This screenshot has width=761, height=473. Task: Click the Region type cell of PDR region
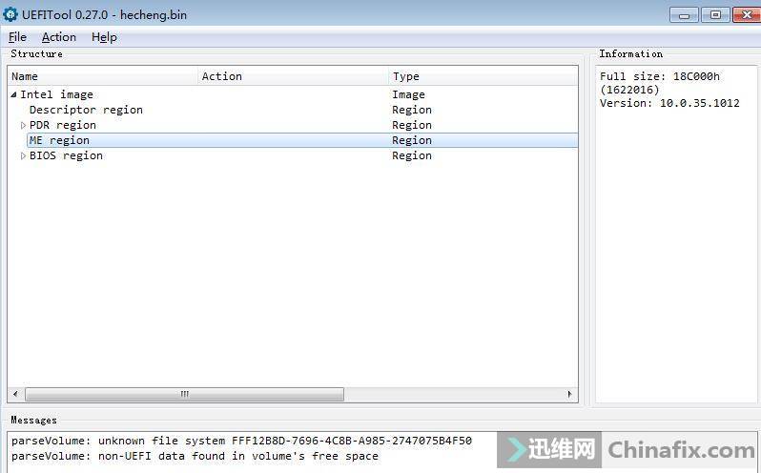(412, 125)
